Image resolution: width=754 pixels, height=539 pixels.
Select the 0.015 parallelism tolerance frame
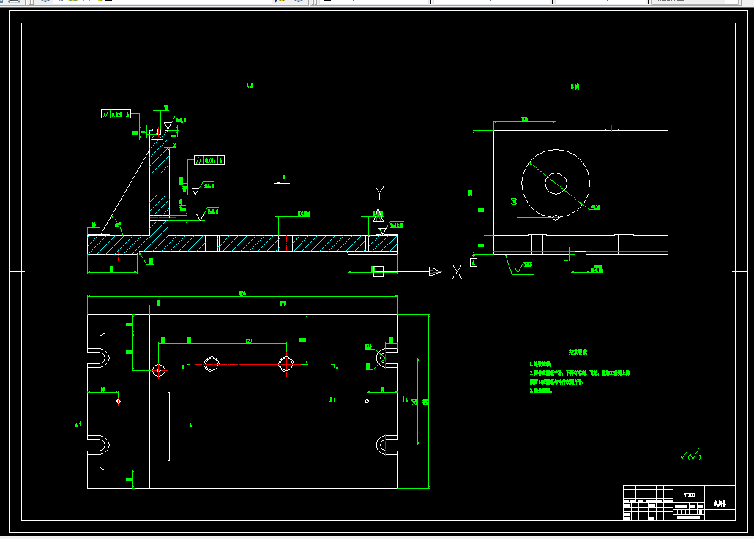209,160
